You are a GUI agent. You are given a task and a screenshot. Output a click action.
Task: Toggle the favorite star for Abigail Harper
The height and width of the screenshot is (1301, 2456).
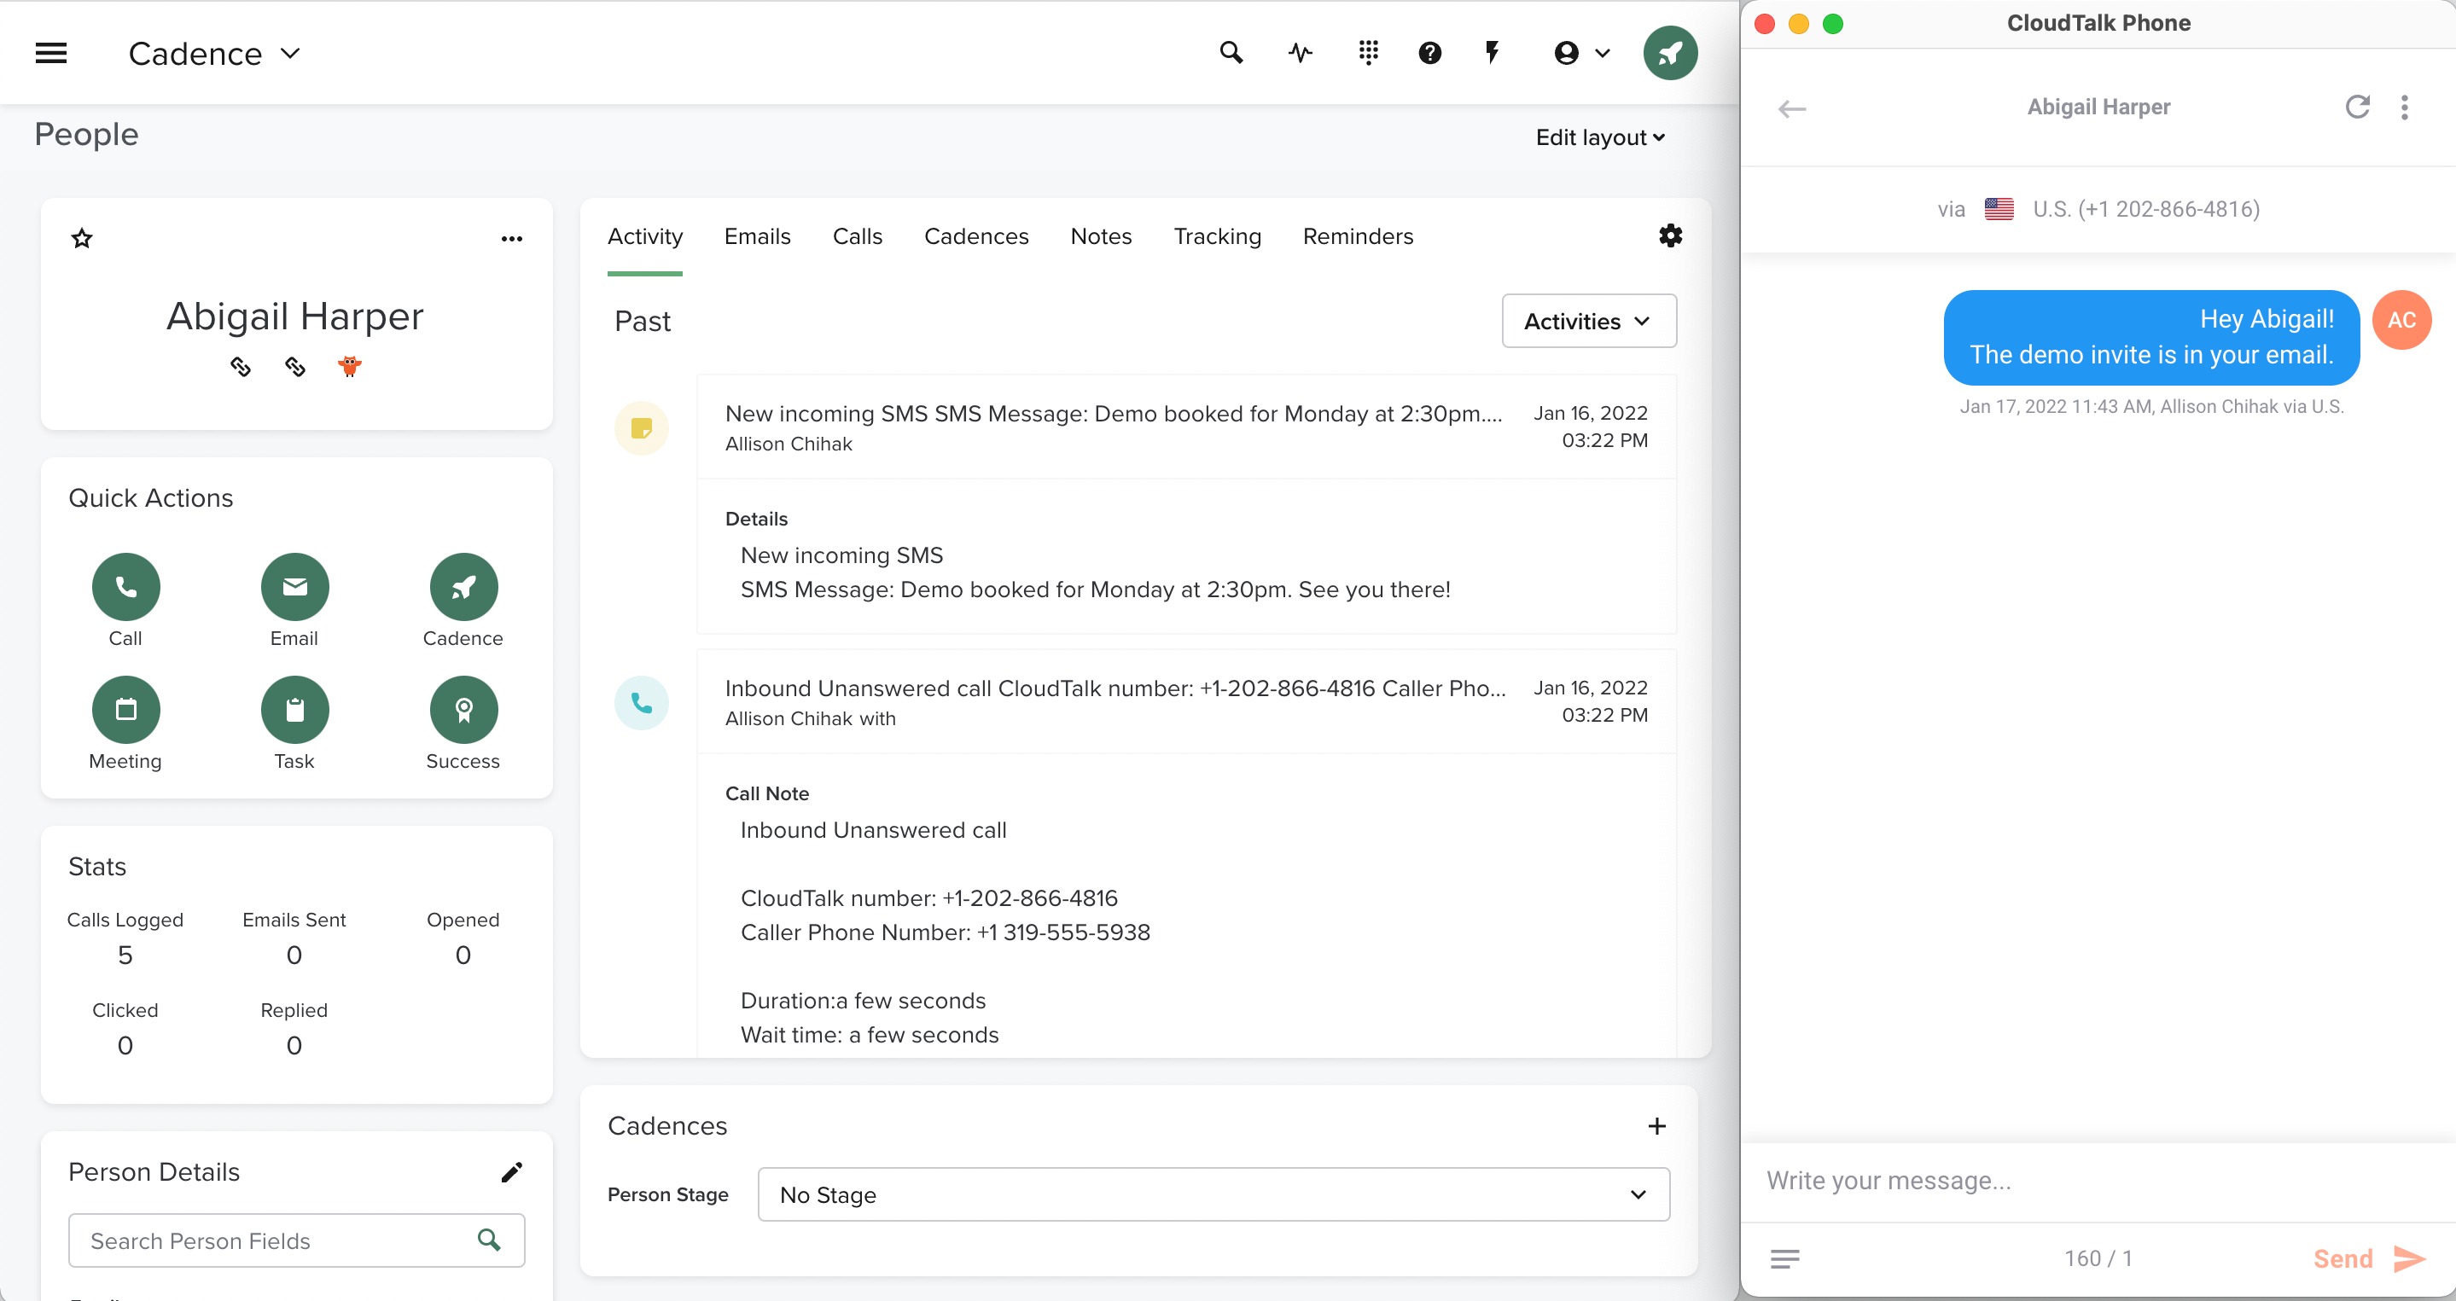click(82, 238)
